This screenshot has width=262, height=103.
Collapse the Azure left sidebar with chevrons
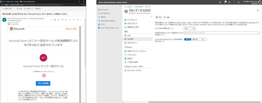(x=121, y=6)
